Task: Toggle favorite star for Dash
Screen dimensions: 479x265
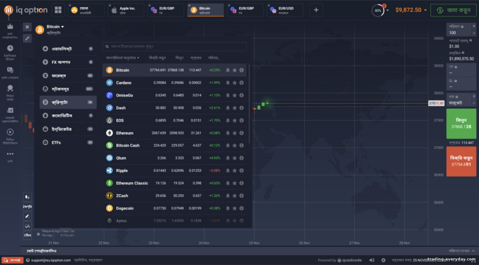Action: 235,108
